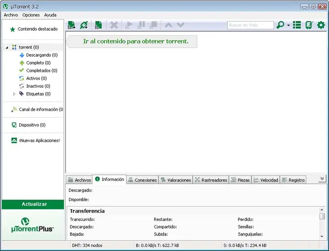Open the search provider dropdown arrow
Screen dimensions: 329x251
click(x=289, y=25)
